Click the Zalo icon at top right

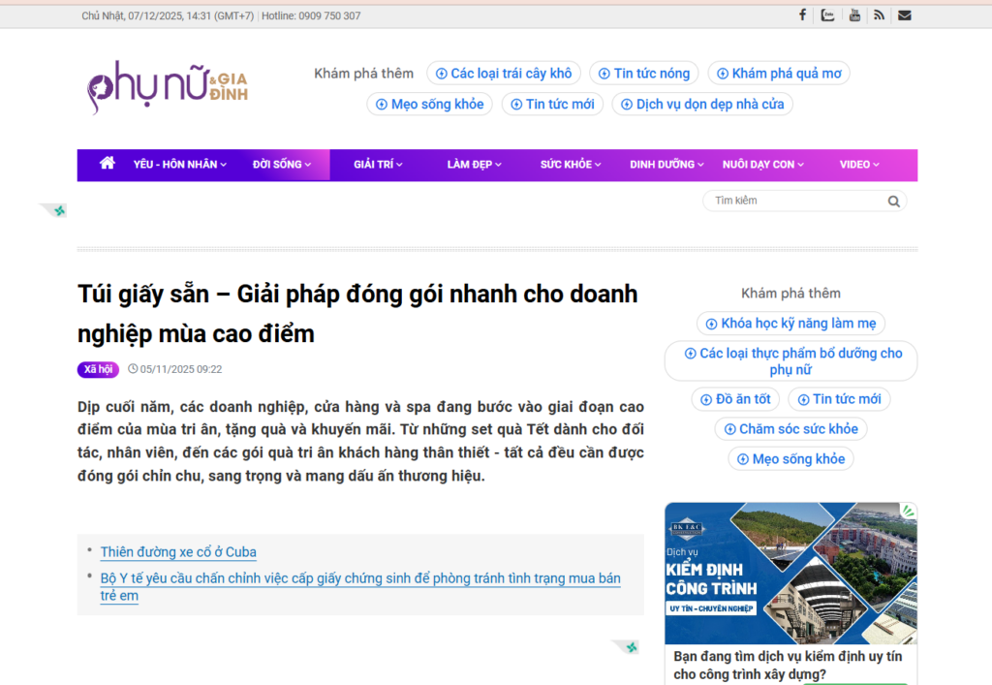[x=828, y=15]
